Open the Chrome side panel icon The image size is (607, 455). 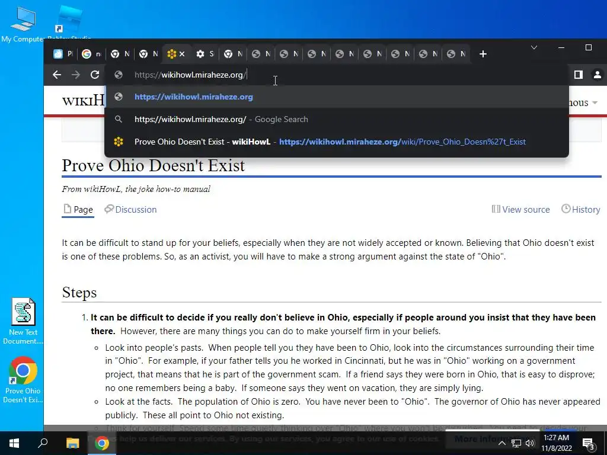(x=579, y=75)
